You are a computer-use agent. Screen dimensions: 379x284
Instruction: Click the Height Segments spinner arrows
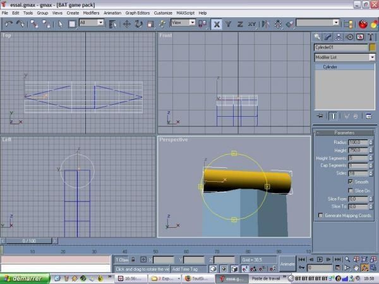point(371,158)
